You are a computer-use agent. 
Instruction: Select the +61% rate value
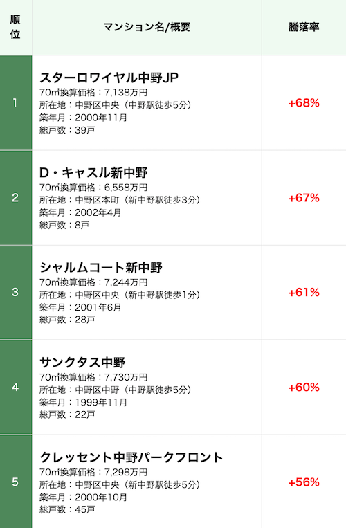coord(304,293)
